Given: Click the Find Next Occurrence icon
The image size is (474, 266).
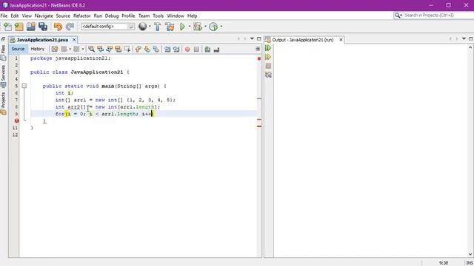Looking at the screenshot, I should (109, 50).
